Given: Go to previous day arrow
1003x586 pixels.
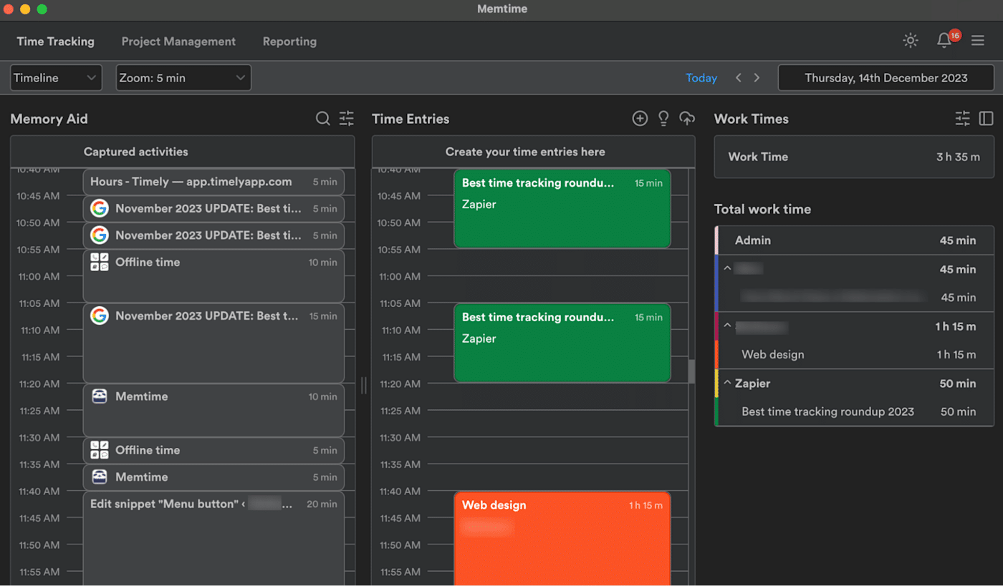Looking at the screenshot, I should click(739, 78).
